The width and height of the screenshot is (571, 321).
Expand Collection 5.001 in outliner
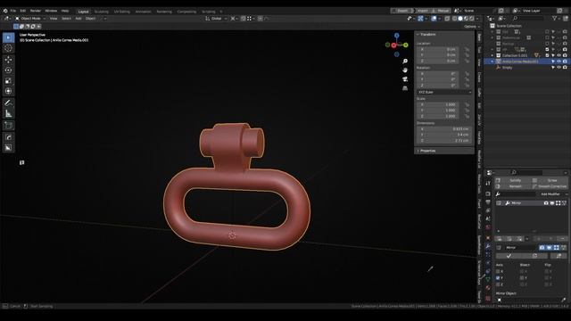point(492,55)
